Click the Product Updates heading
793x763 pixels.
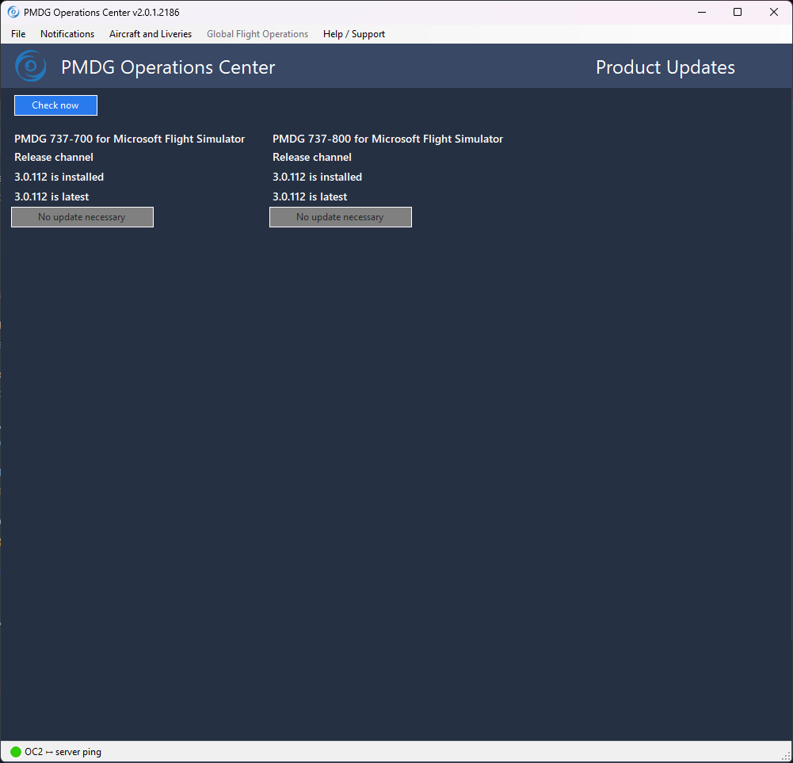point(665,67)
